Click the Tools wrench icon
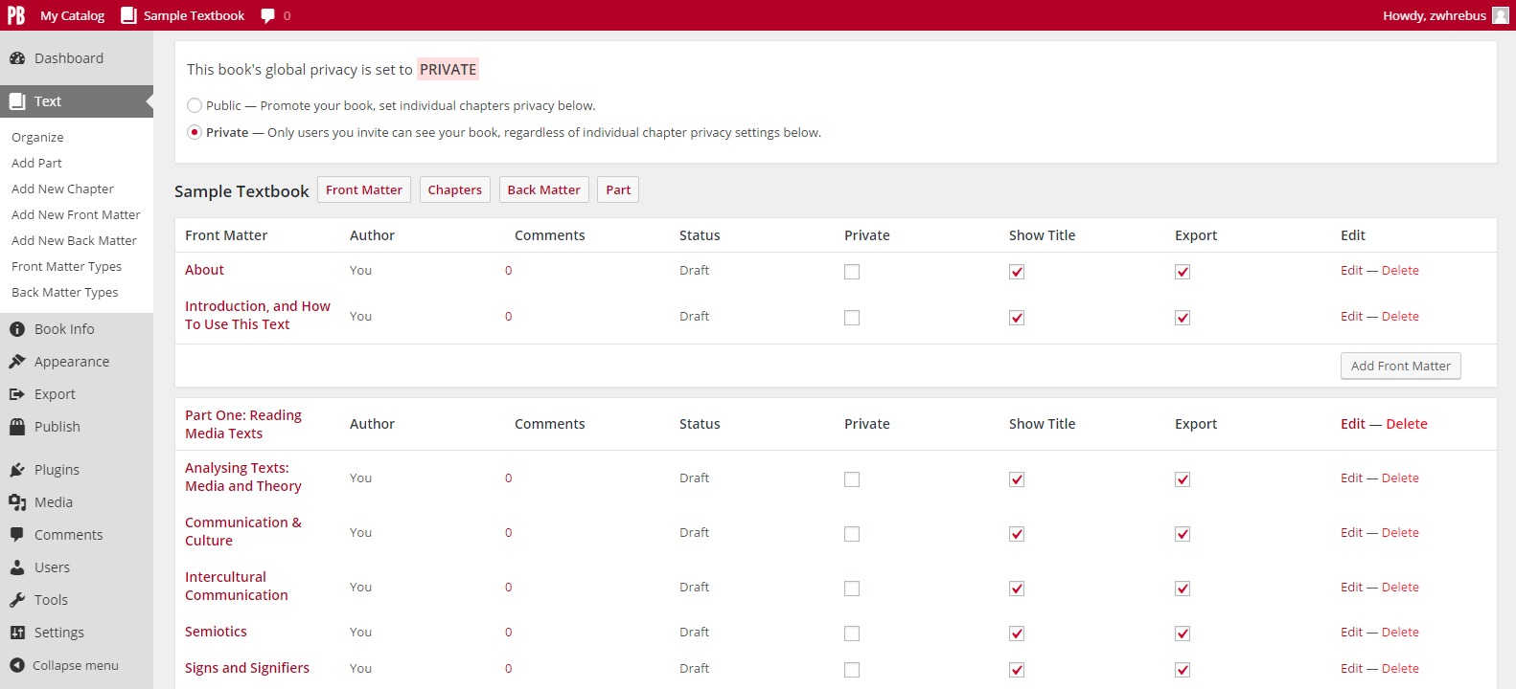The height and width of the screenshot is (689, 1516). coord(17,600)
